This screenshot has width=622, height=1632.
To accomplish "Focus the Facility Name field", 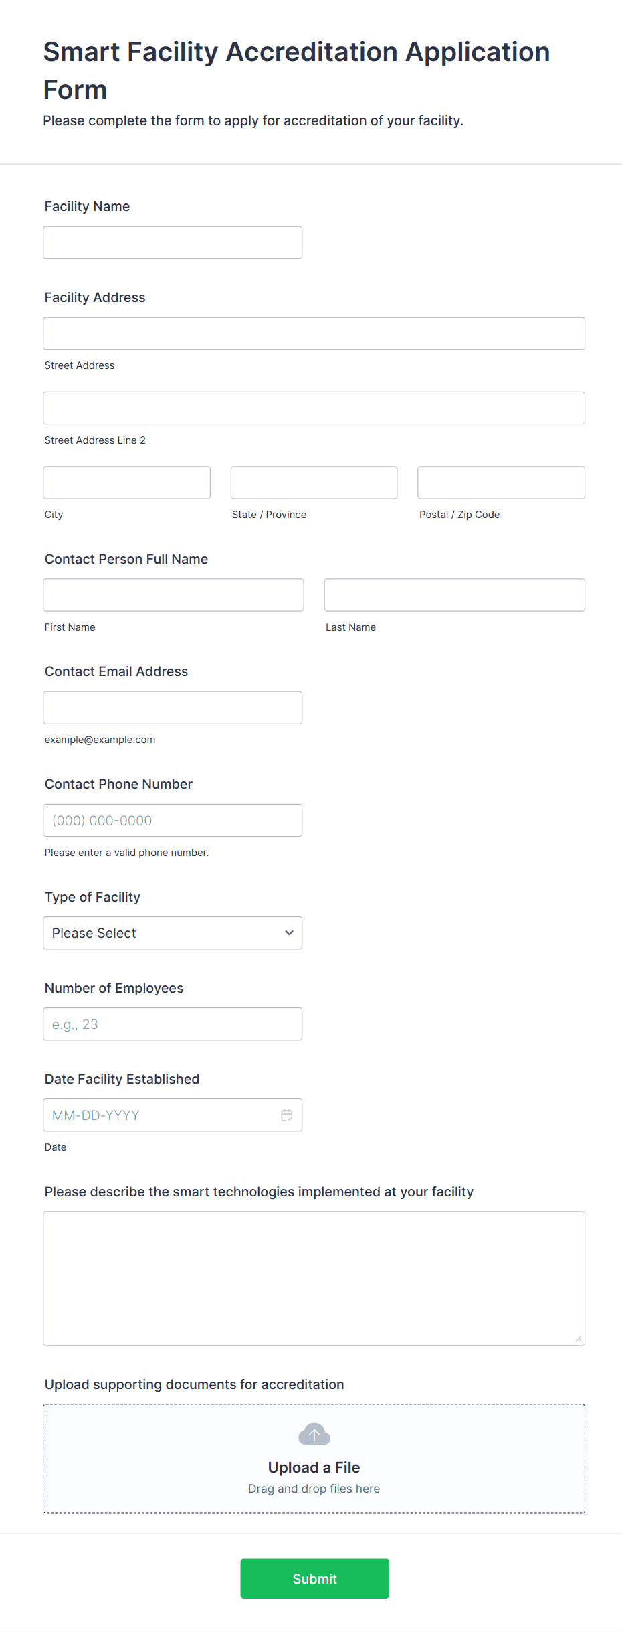I will [x=173, y=242].
